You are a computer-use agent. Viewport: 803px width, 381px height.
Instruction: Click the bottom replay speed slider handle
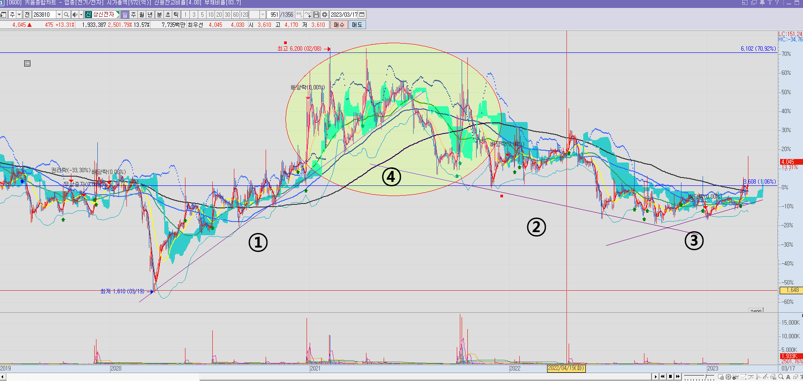click(x=706, y=376)
